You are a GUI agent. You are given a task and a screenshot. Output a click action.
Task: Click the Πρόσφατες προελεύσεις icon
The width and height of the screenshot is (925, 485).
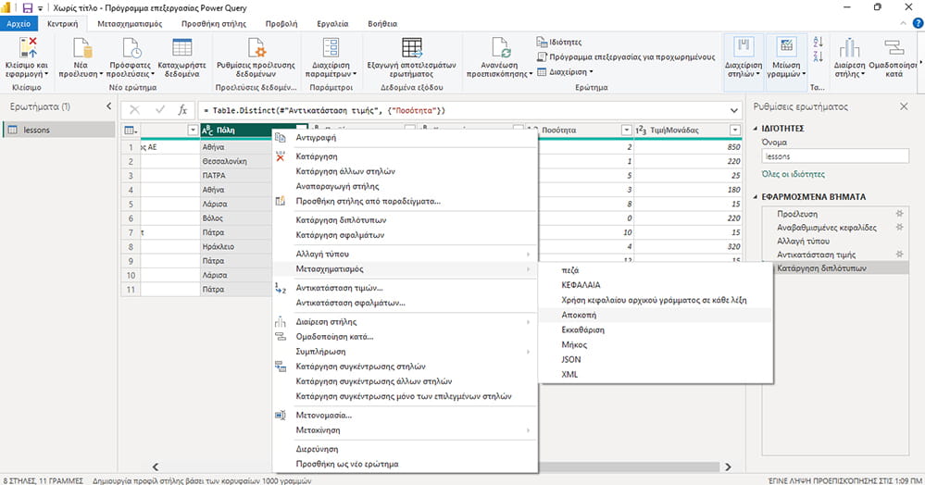pos(131,47)
